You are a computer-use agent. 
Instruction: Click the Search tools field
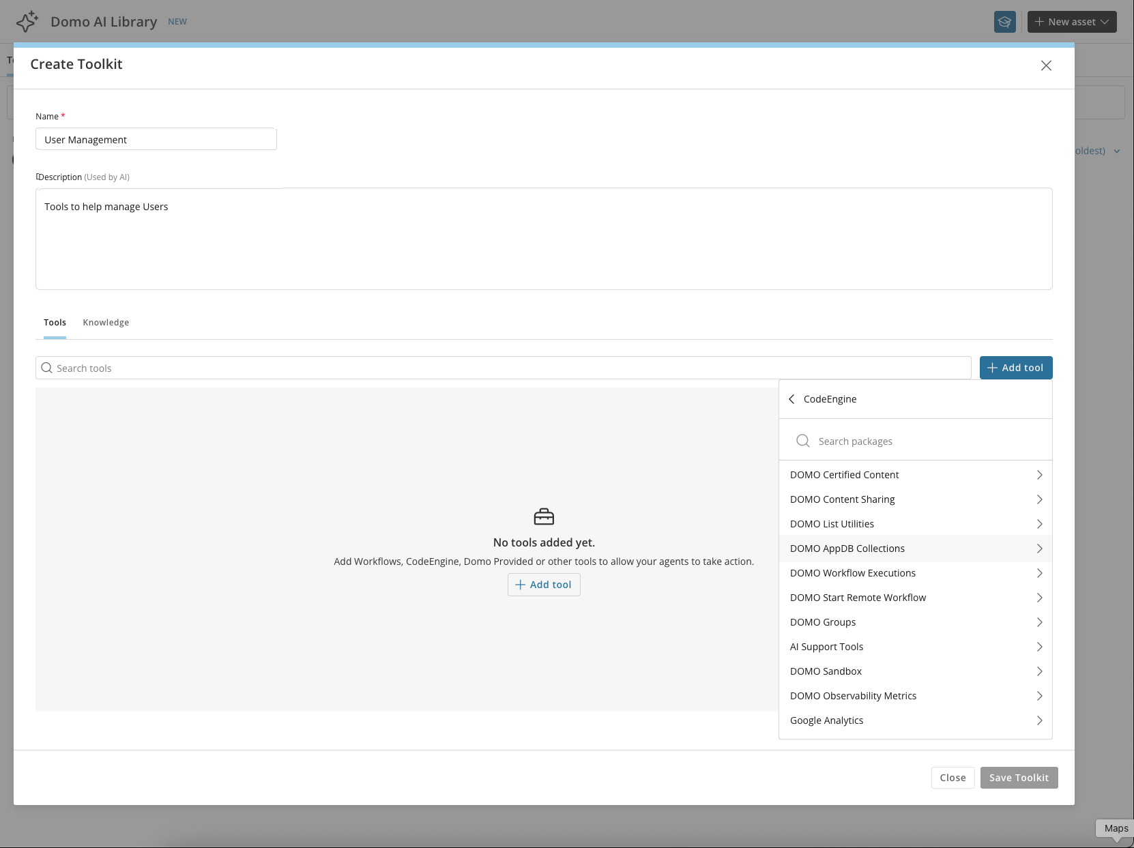(x=503, y=368)
